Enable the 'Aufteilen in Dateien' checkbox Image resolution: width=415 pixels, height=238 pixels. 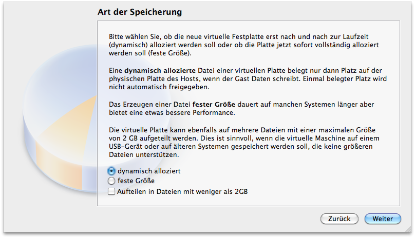(x=111, y=191)
